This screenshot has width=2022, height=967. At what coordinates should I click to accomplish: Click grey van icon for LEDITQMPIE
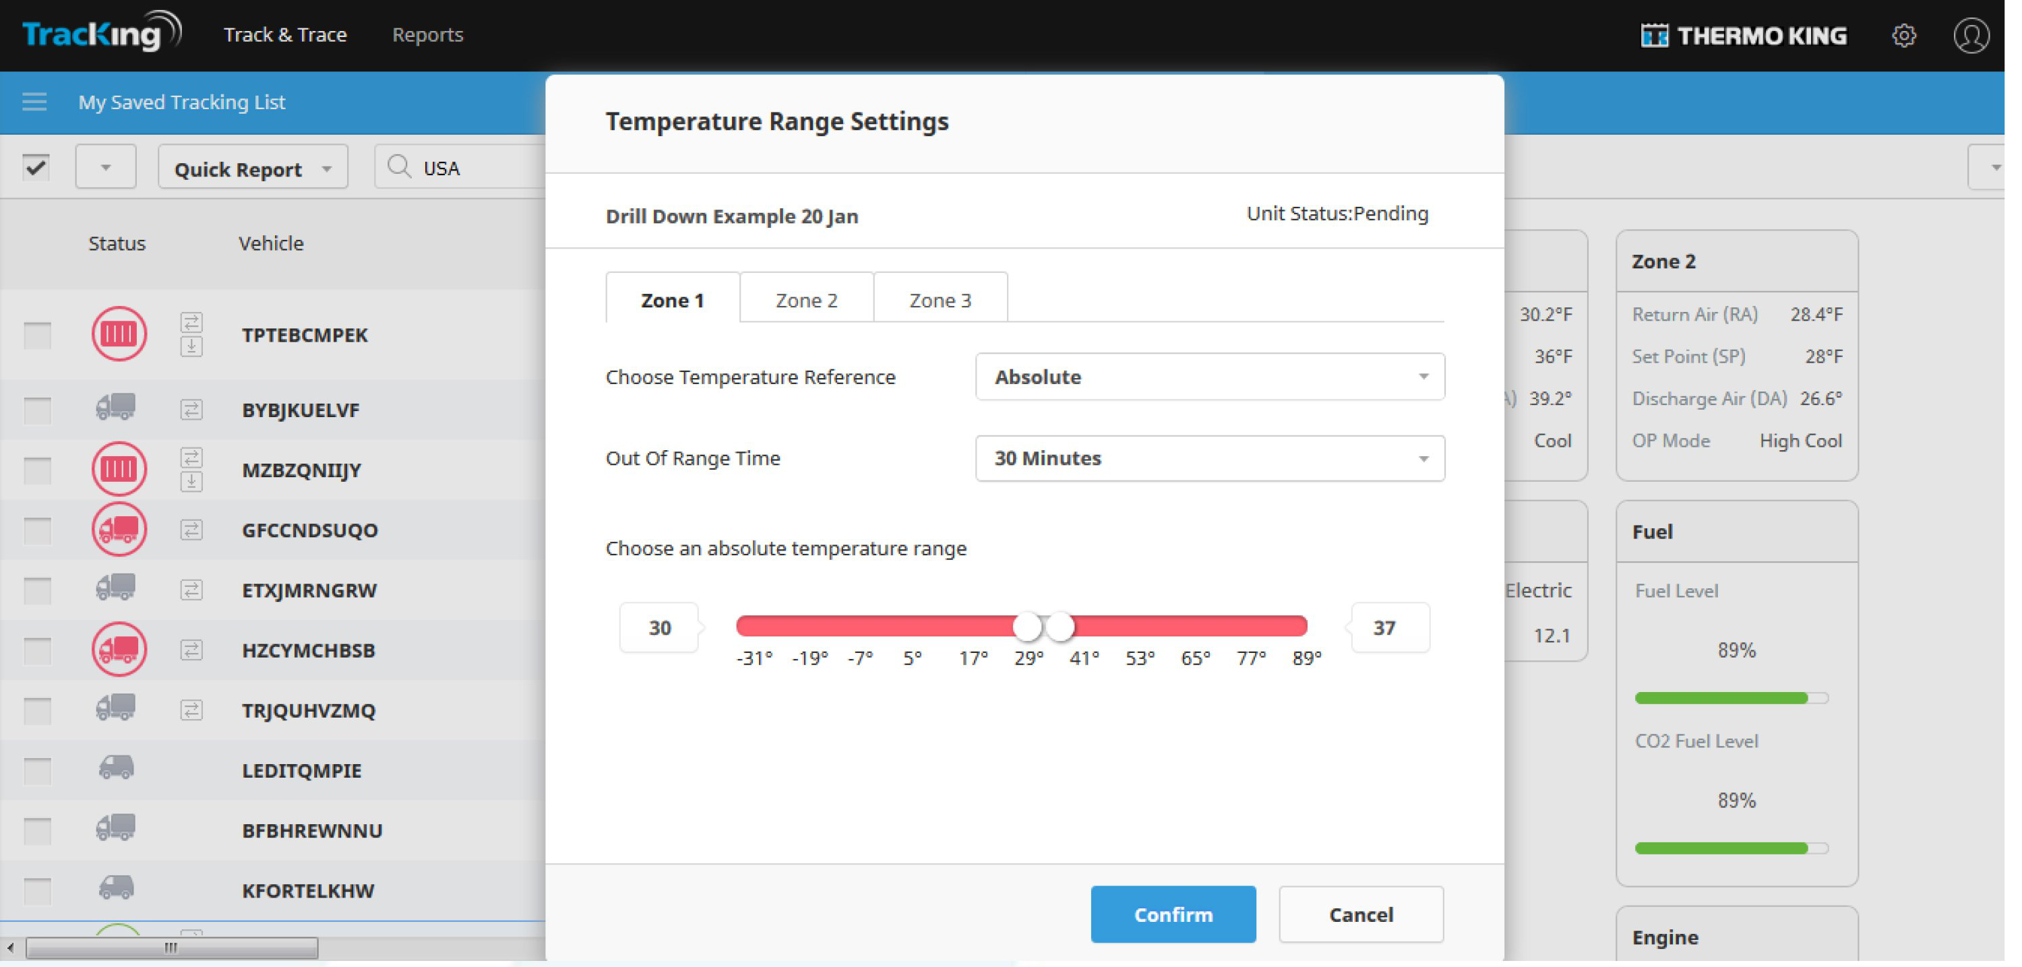pyautogui.click(x=116, y=768)
